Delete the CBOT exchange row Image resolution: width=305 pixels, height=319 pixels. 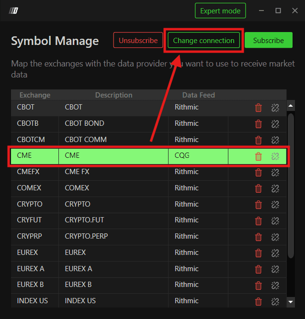tap(259, 108)
